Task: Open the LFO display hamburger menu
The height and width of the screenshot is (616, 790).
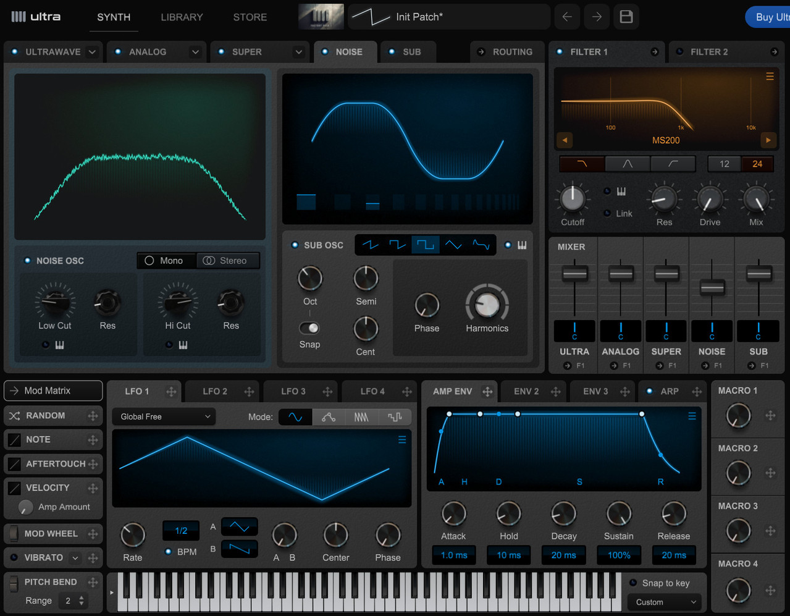Action: click(402, 439)
